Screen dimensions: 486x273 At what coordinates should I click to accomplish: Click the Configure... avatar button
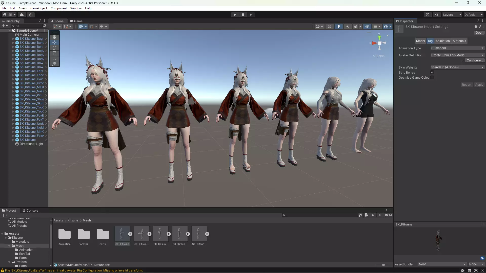tap(475, 60)
